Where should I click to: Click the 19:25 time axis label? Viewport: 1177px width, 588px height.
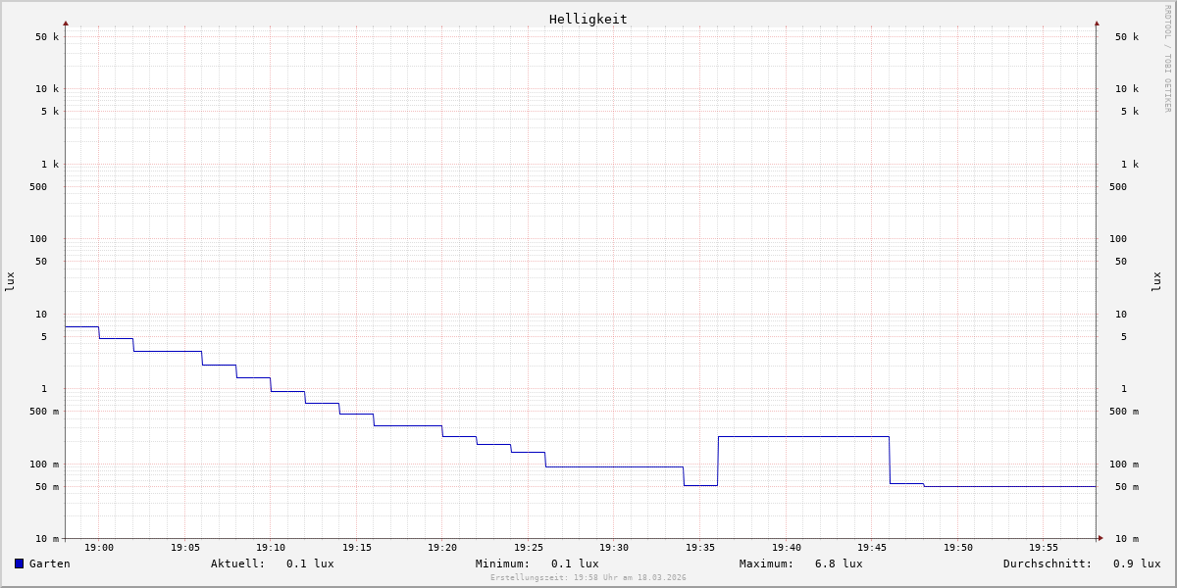point(529,548)
